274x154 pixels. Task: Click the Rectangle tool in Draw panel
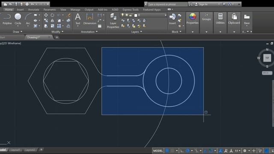click(x=36, y=15)
